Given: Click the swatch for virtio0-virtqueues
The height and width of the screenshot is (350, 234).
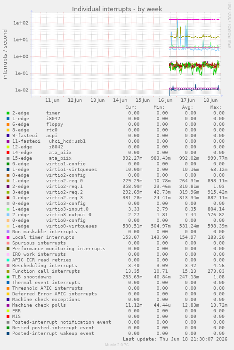Looking at the screenshot, I should pyautogui.click(x=8, y=226).
